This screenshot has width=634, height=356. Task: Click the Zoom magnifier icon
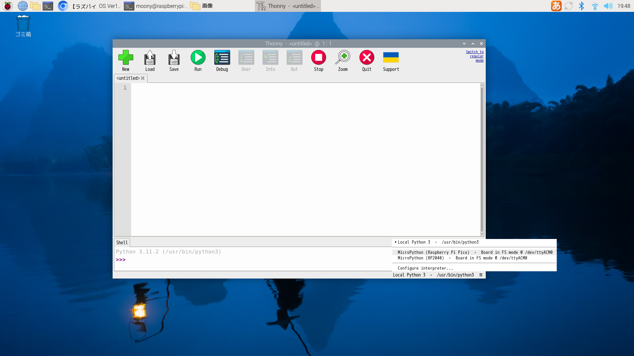pos(343,58)
